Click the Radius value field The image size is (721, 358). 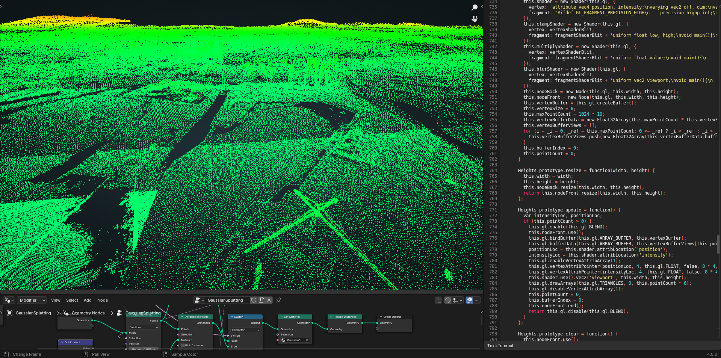point(144,349)
